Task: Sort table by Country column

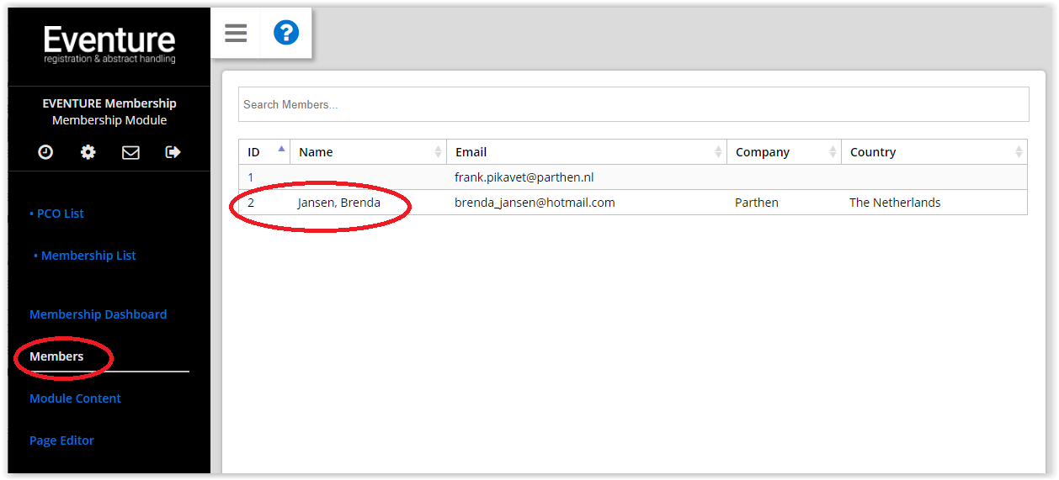Action: 934,152
